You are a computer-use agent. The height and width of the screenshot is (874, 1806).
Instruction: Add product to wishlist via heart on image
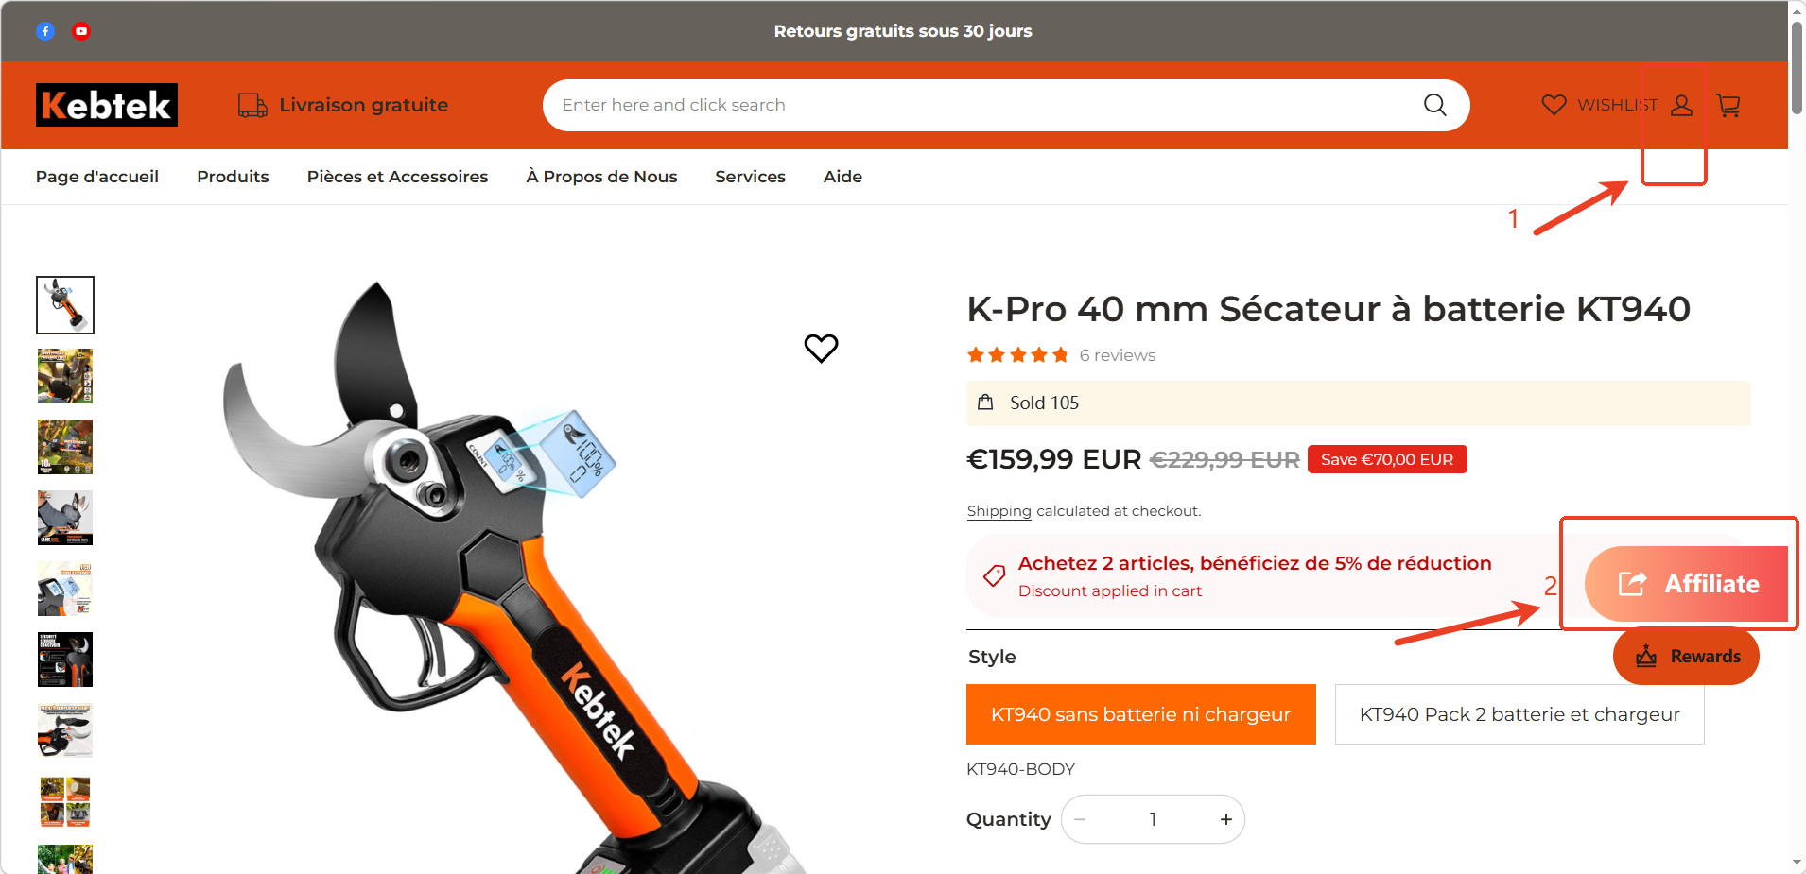coord(821,348)
